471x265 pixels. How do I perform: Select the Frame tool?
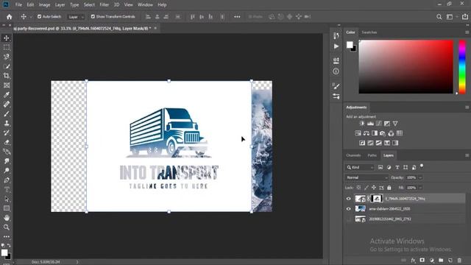pyautogui.click(x=7, y=85)
